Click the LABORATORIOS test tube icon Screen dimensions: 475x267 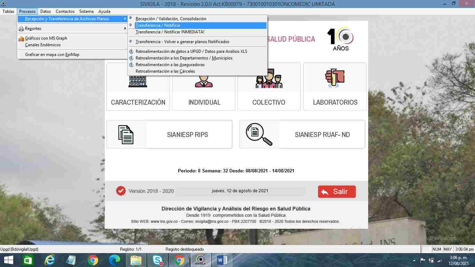tap(334, 78)
